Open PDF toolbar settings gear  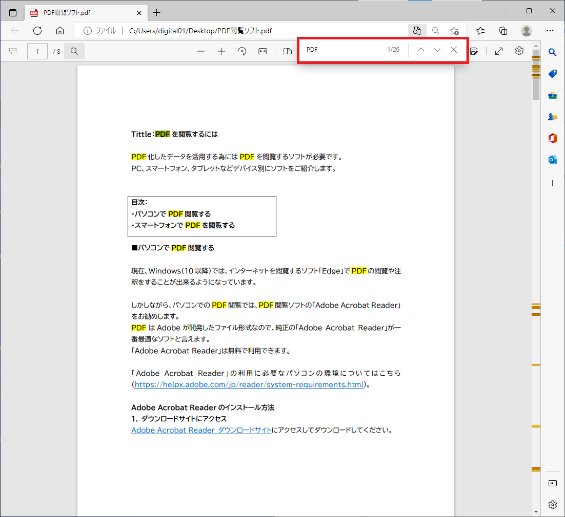519,51
